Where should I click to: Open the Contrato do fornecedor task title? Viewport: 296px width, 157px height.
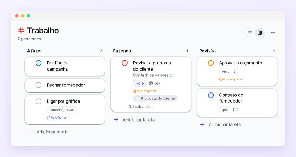[231, 98]
